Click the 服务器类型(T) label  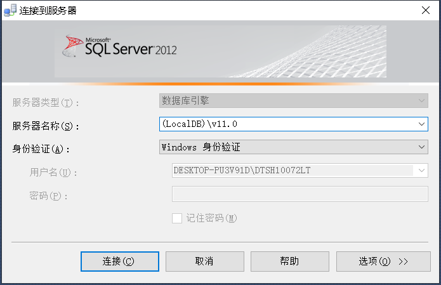[x=46, y=102]
